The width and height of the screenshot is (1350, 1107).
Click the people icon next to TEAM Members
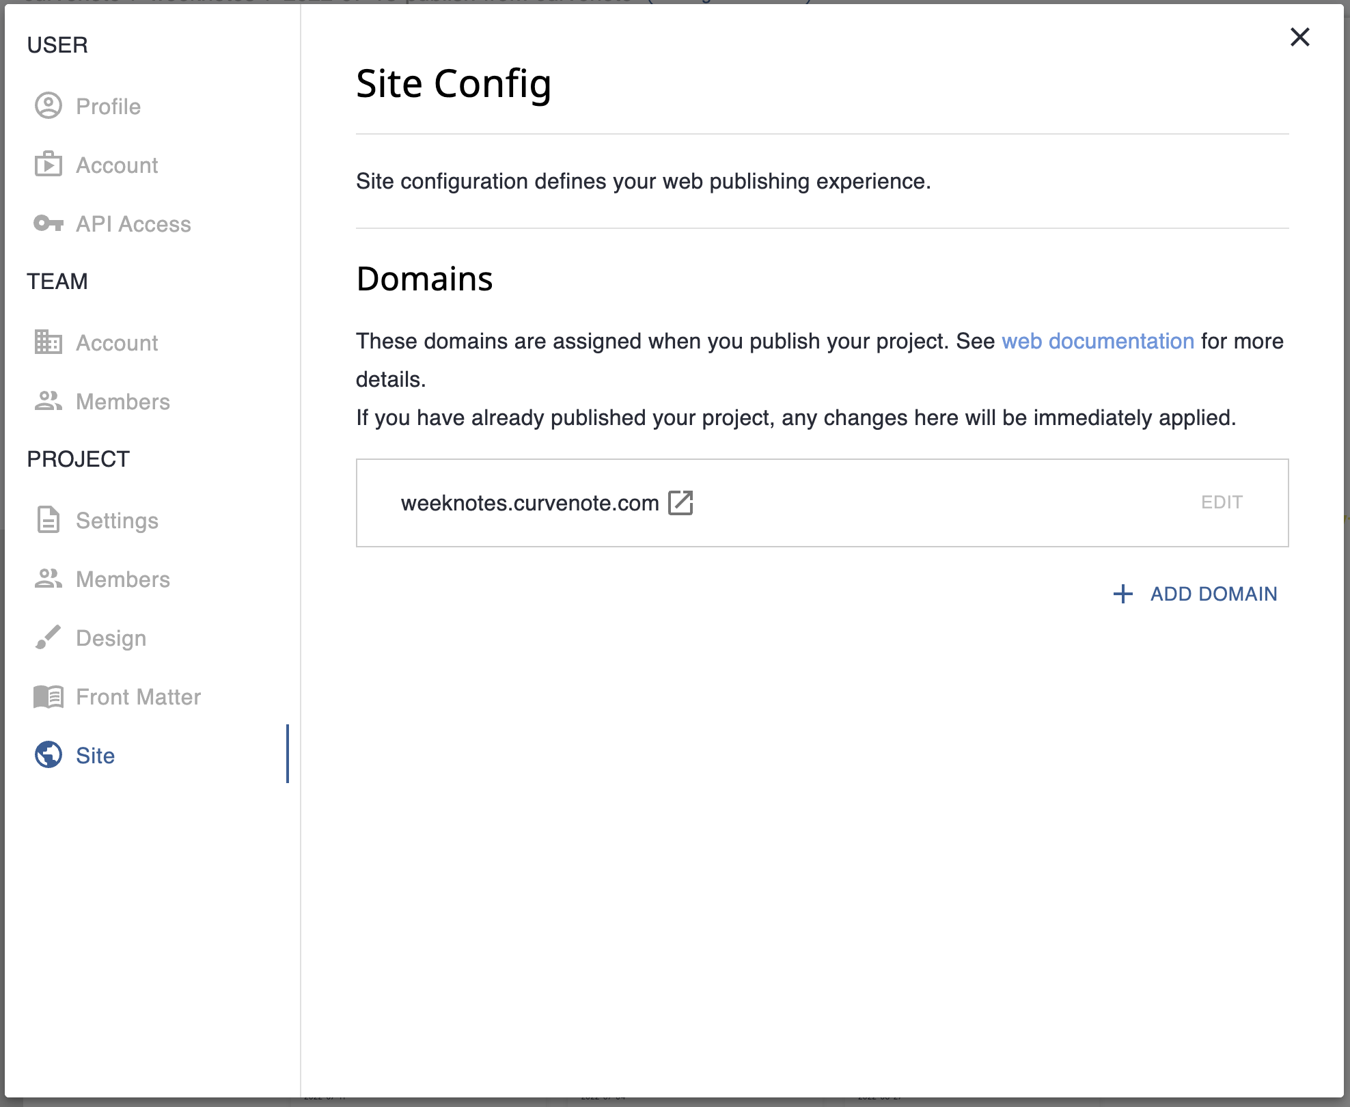pyautogui.click(x=49, y=401)
